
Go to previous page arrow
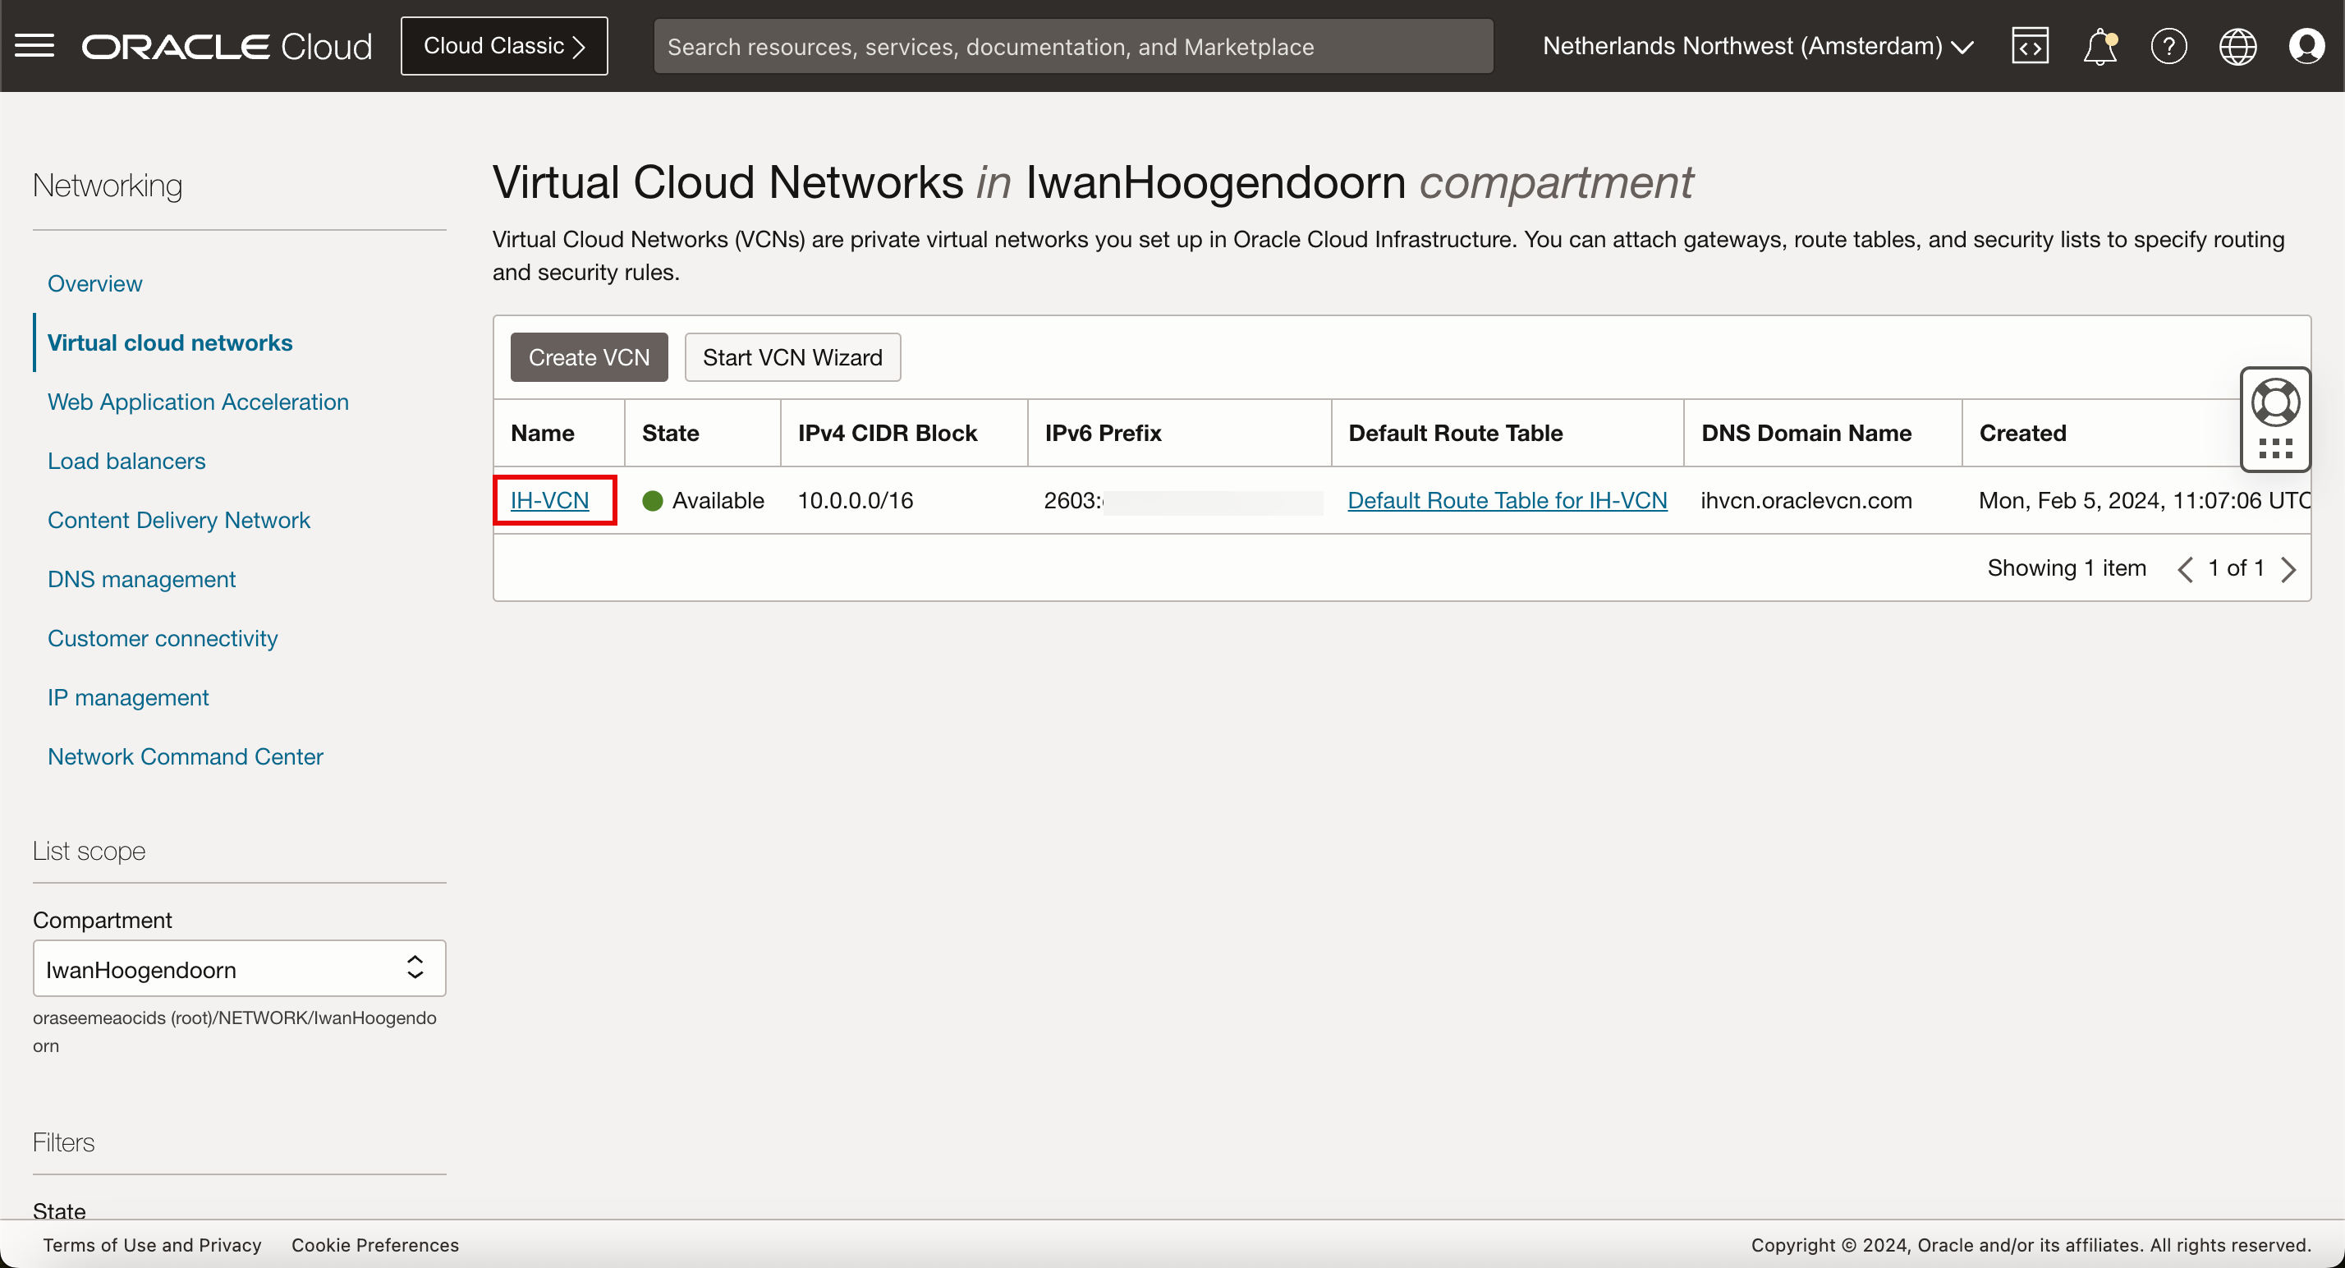(x=2185, y=569)
